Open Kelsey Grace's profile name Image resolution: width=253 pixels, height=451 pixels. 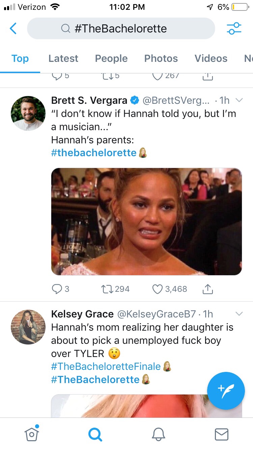click(82, 314)
